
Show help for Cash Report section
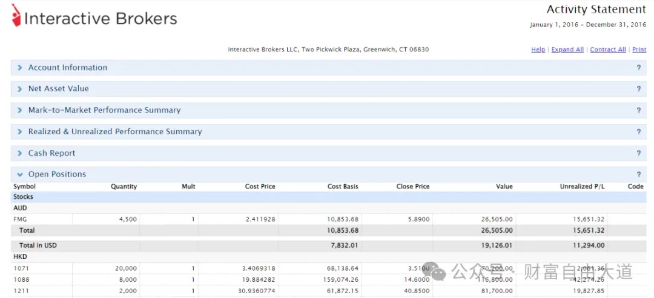click(638, 154)
